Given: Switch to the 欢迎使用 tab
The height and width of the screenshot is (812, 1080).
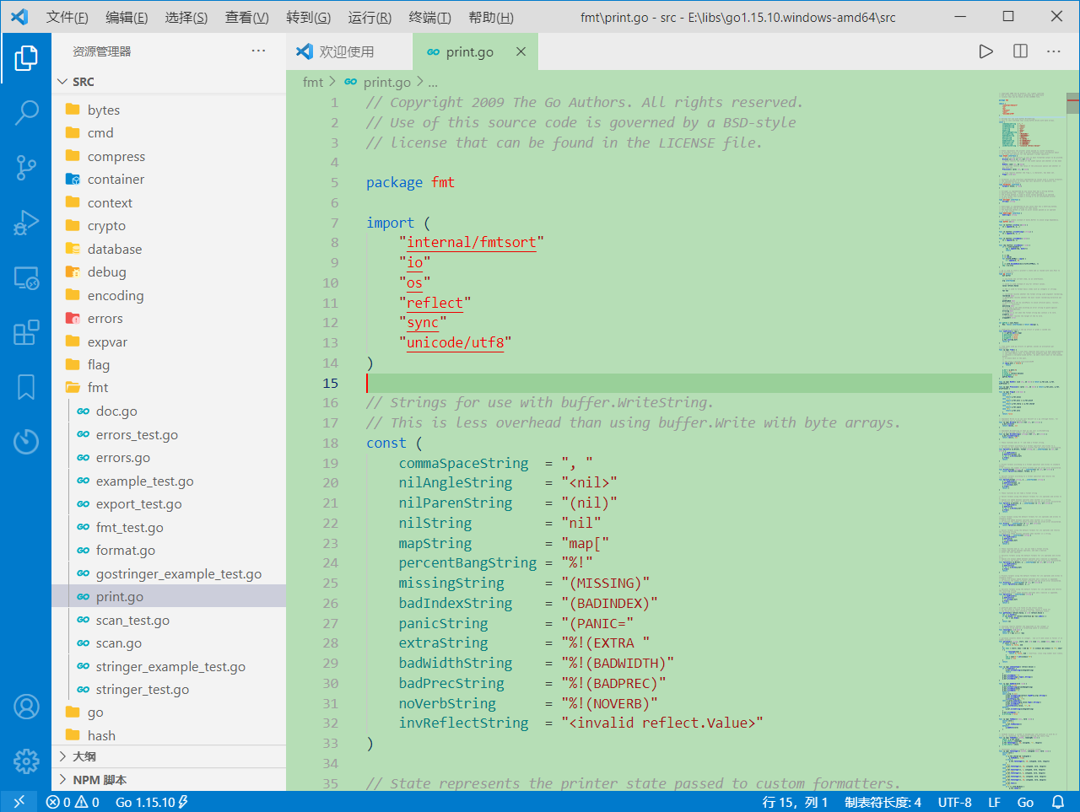Looking at the screenshot, I should point(349,51).
